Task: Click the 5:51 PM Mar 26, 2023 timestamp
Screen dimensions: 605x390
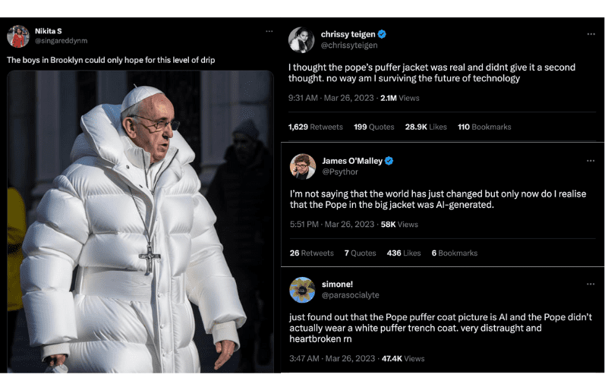Action: (332, 225)
